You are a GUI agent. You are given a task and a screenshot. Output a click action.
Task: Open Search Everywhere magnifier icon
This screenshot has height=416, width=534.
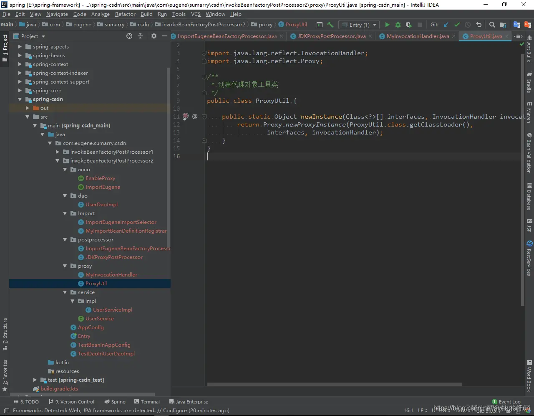pyautogui.click(x=492, y=25)
